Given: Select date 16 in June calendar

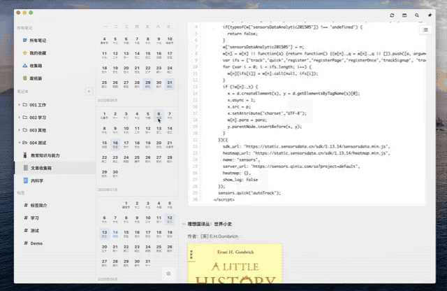Looking at the screenshot, I should (115, 144).
